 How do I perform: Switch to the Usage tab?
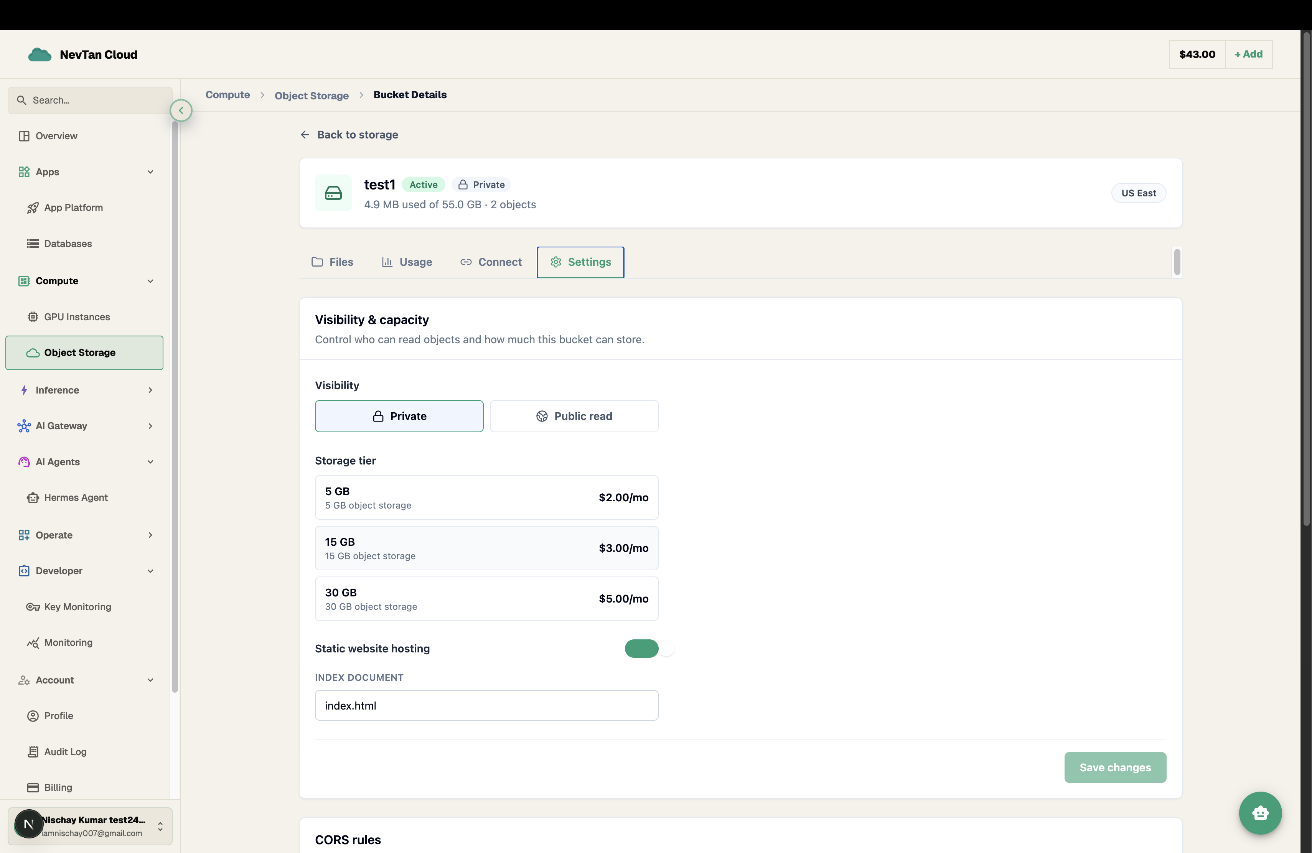point(407,262)
